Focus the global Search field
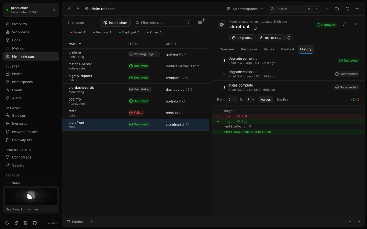The width and height of the screenshot is (367, 229). click(294, 9)
